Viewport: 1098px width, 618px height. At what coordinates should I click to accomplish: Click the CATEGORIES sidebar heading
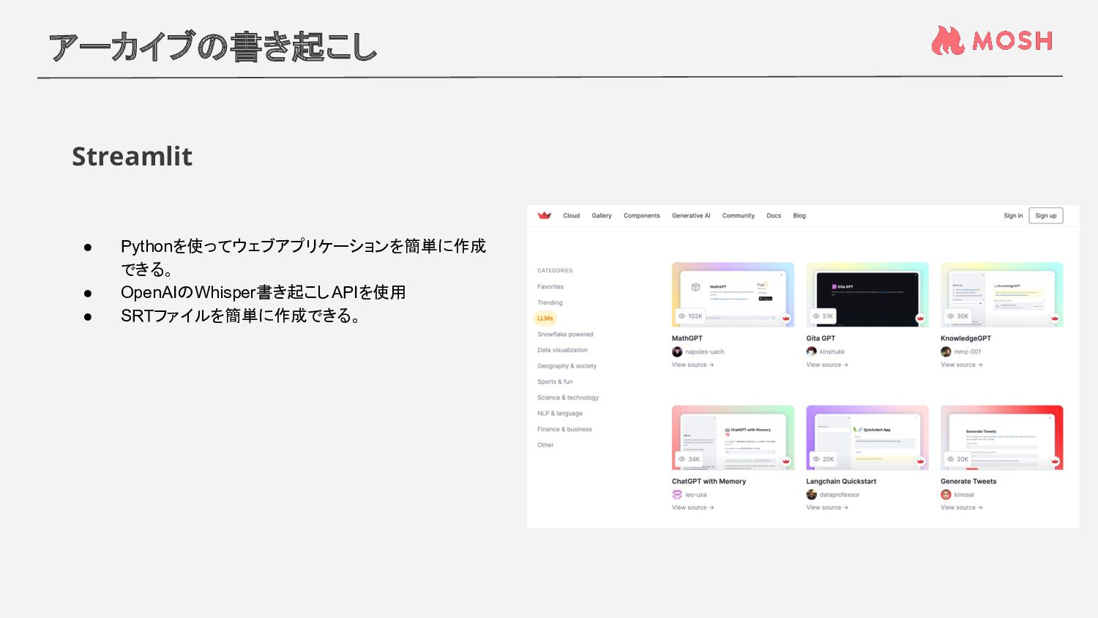[555, 271]
